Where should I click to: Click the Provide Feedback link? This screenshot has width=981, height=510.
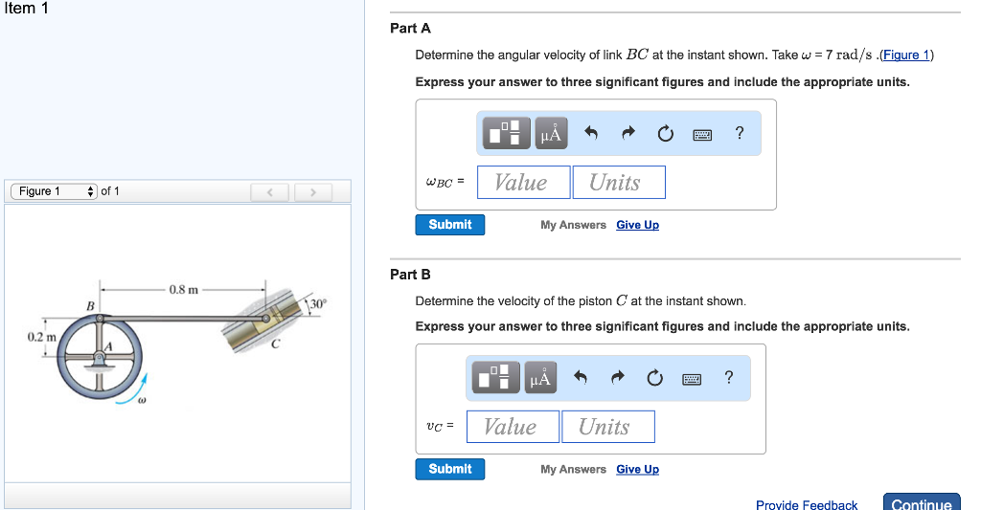(807, 504)
